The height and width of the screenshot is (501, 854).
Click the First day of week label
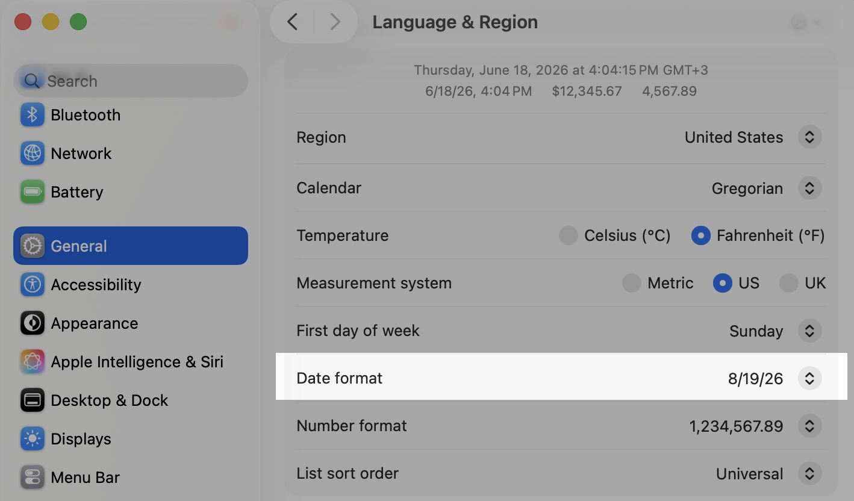pos(358,331)
